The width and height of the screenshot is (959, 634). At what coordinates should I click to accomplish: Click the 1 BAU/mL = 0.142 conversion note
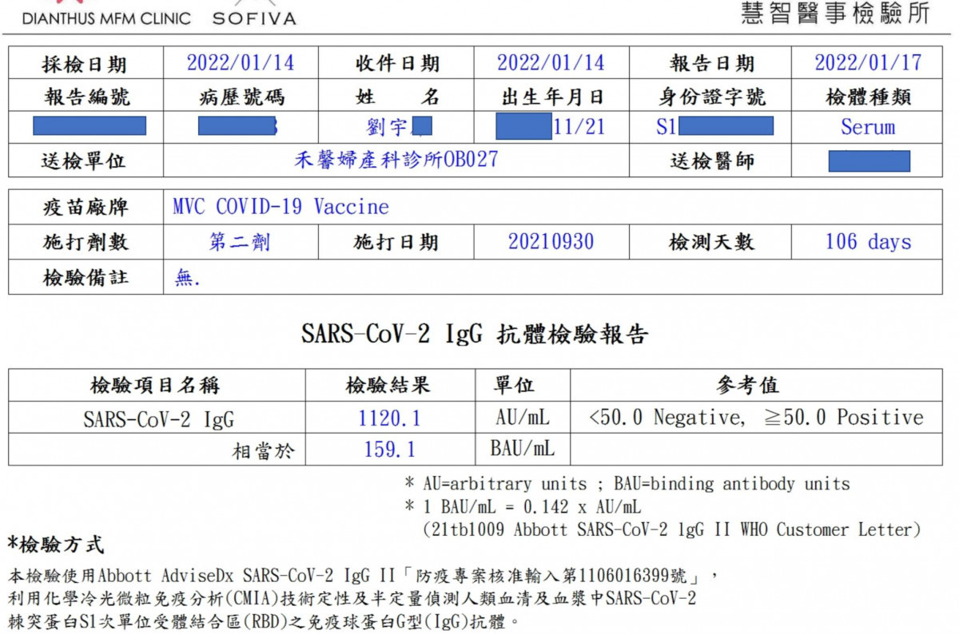point(523,507)
